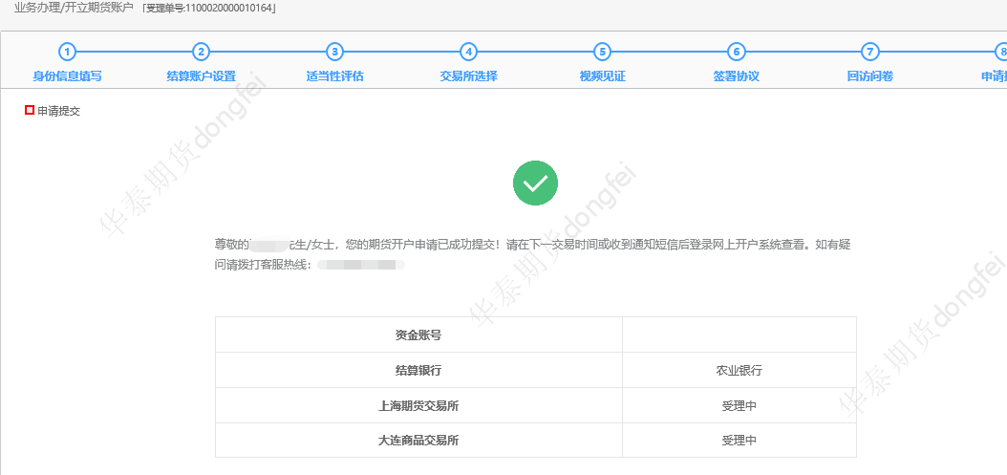
Task: Open the 签署协议 step
Action: click(736, 76)
